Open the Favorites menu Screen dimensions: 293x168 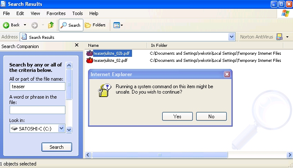(56, 13)
